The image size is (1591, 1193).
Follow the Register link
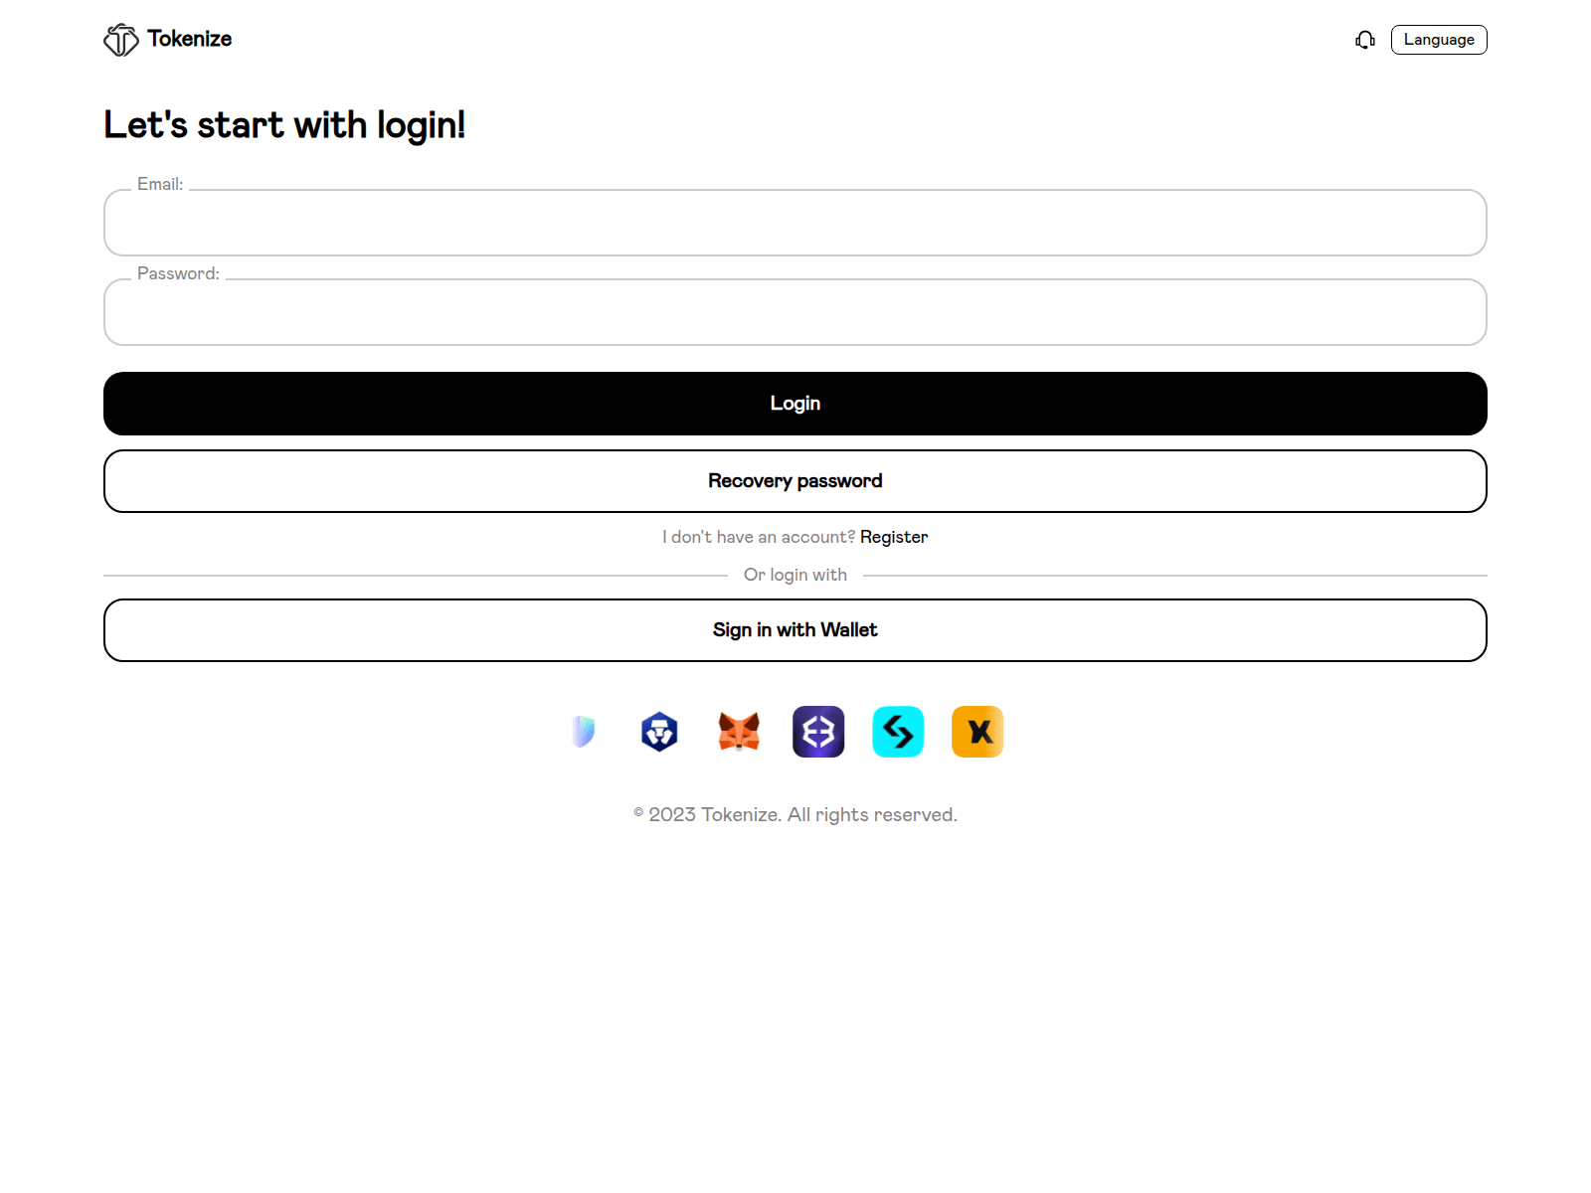894,537
